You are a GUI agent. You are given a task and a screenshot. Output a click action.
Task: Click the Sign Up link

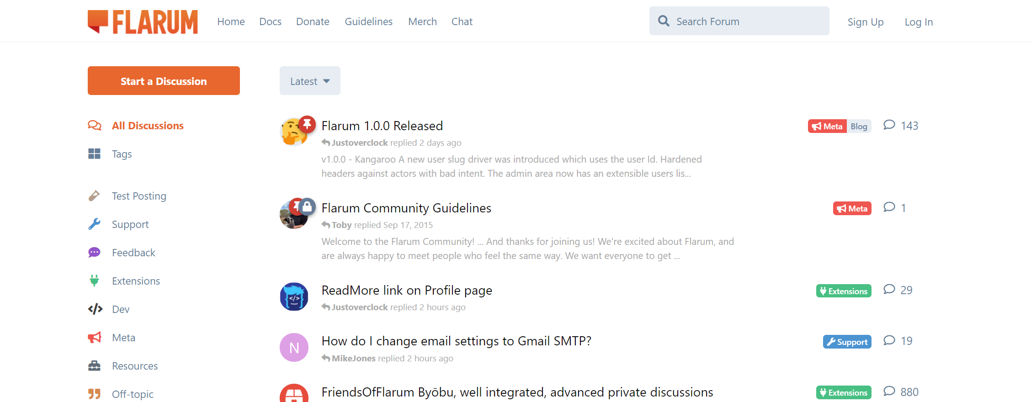[x=865, y=21]
